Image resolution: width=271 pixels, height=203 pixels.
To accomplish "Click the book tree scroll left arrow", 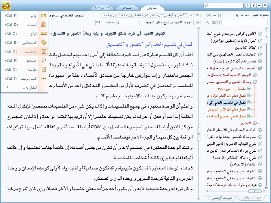I will [207, 191].
